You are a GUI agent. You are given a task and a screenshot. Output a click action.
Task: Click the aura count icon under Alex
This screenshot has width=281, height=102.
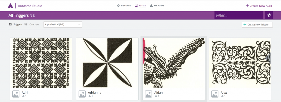(222, 96)
